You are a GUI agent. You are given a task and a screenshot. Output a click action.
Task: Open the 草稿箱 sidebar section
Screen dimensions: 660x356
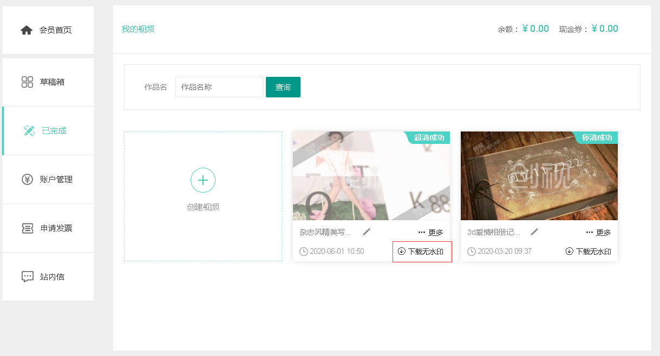[48, 82]
